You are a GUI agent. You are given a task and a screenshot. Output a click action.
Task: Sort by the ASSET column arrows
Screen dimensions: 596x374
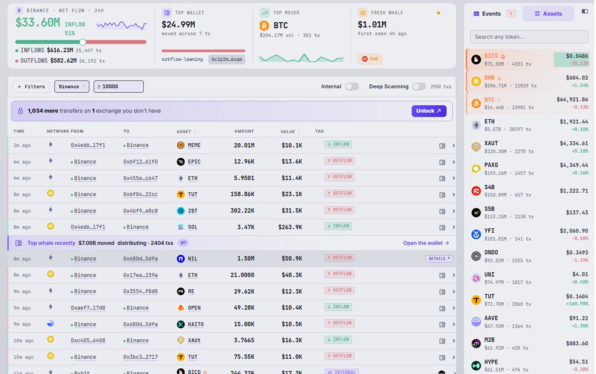(x=195, y=131)
